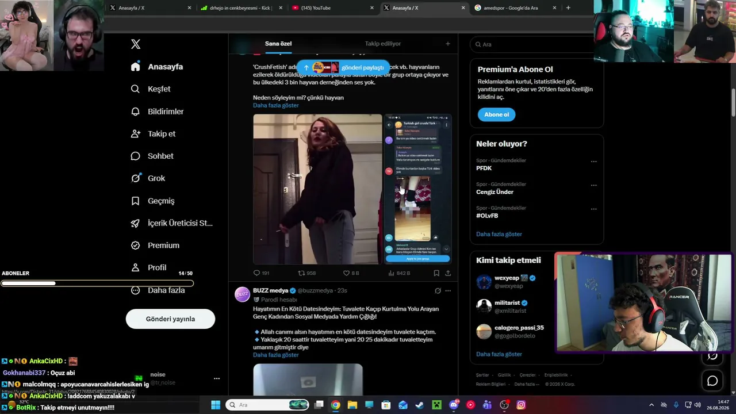This screenshot has height=414, width=736.
Task: Open options for the PFDK trend
Action: pyautogui.click(x=594, y=162)
